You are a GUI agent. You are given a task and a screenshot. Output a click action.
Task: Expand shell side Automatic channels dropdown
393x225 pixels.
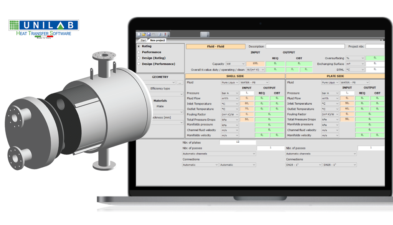(x=219, y=153)
